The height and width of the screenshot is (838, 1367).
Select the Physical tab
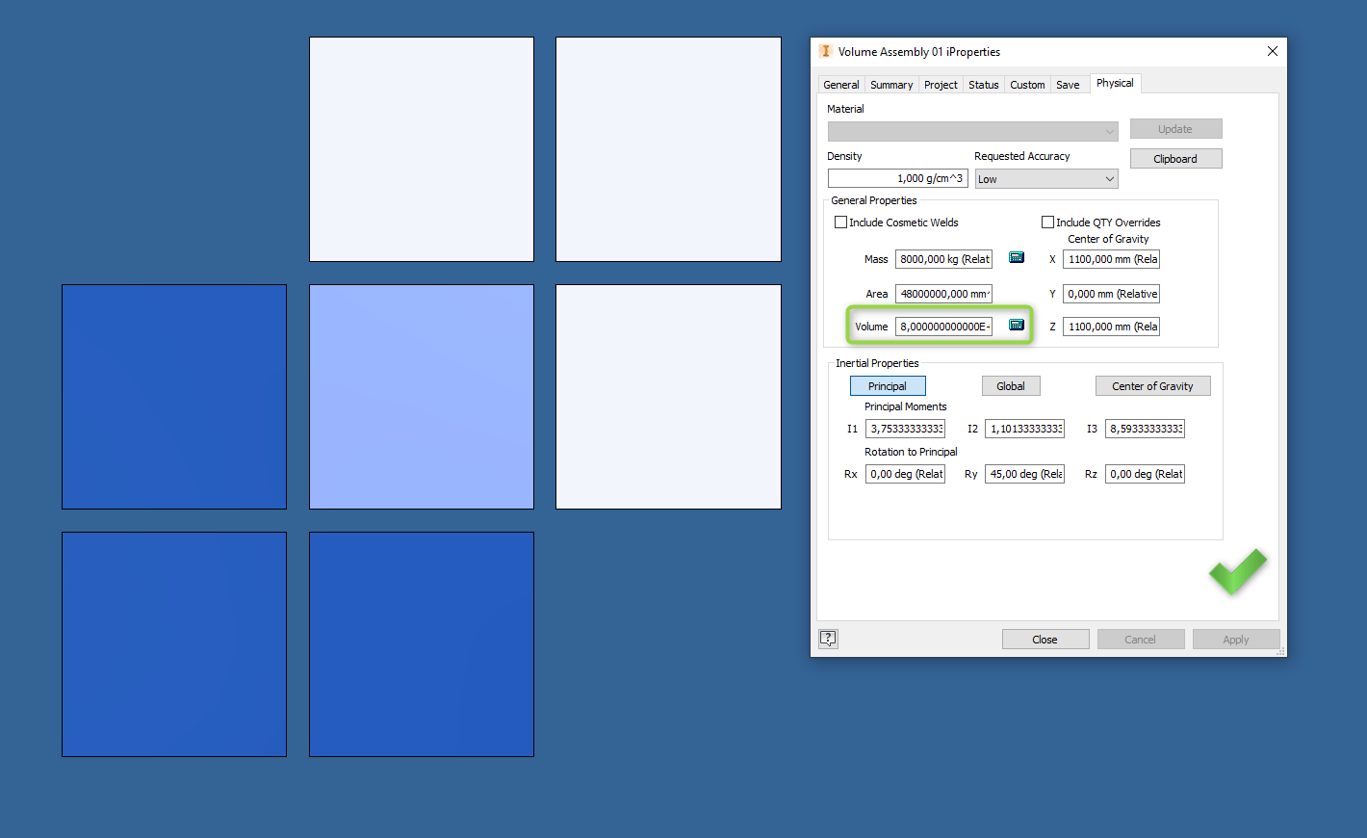coord(1115,84)
